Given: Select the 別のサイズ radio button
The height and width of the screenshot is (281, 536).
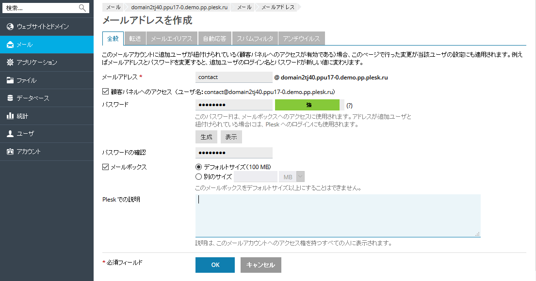Looking at the screenshot, I should tap(198, 177).
